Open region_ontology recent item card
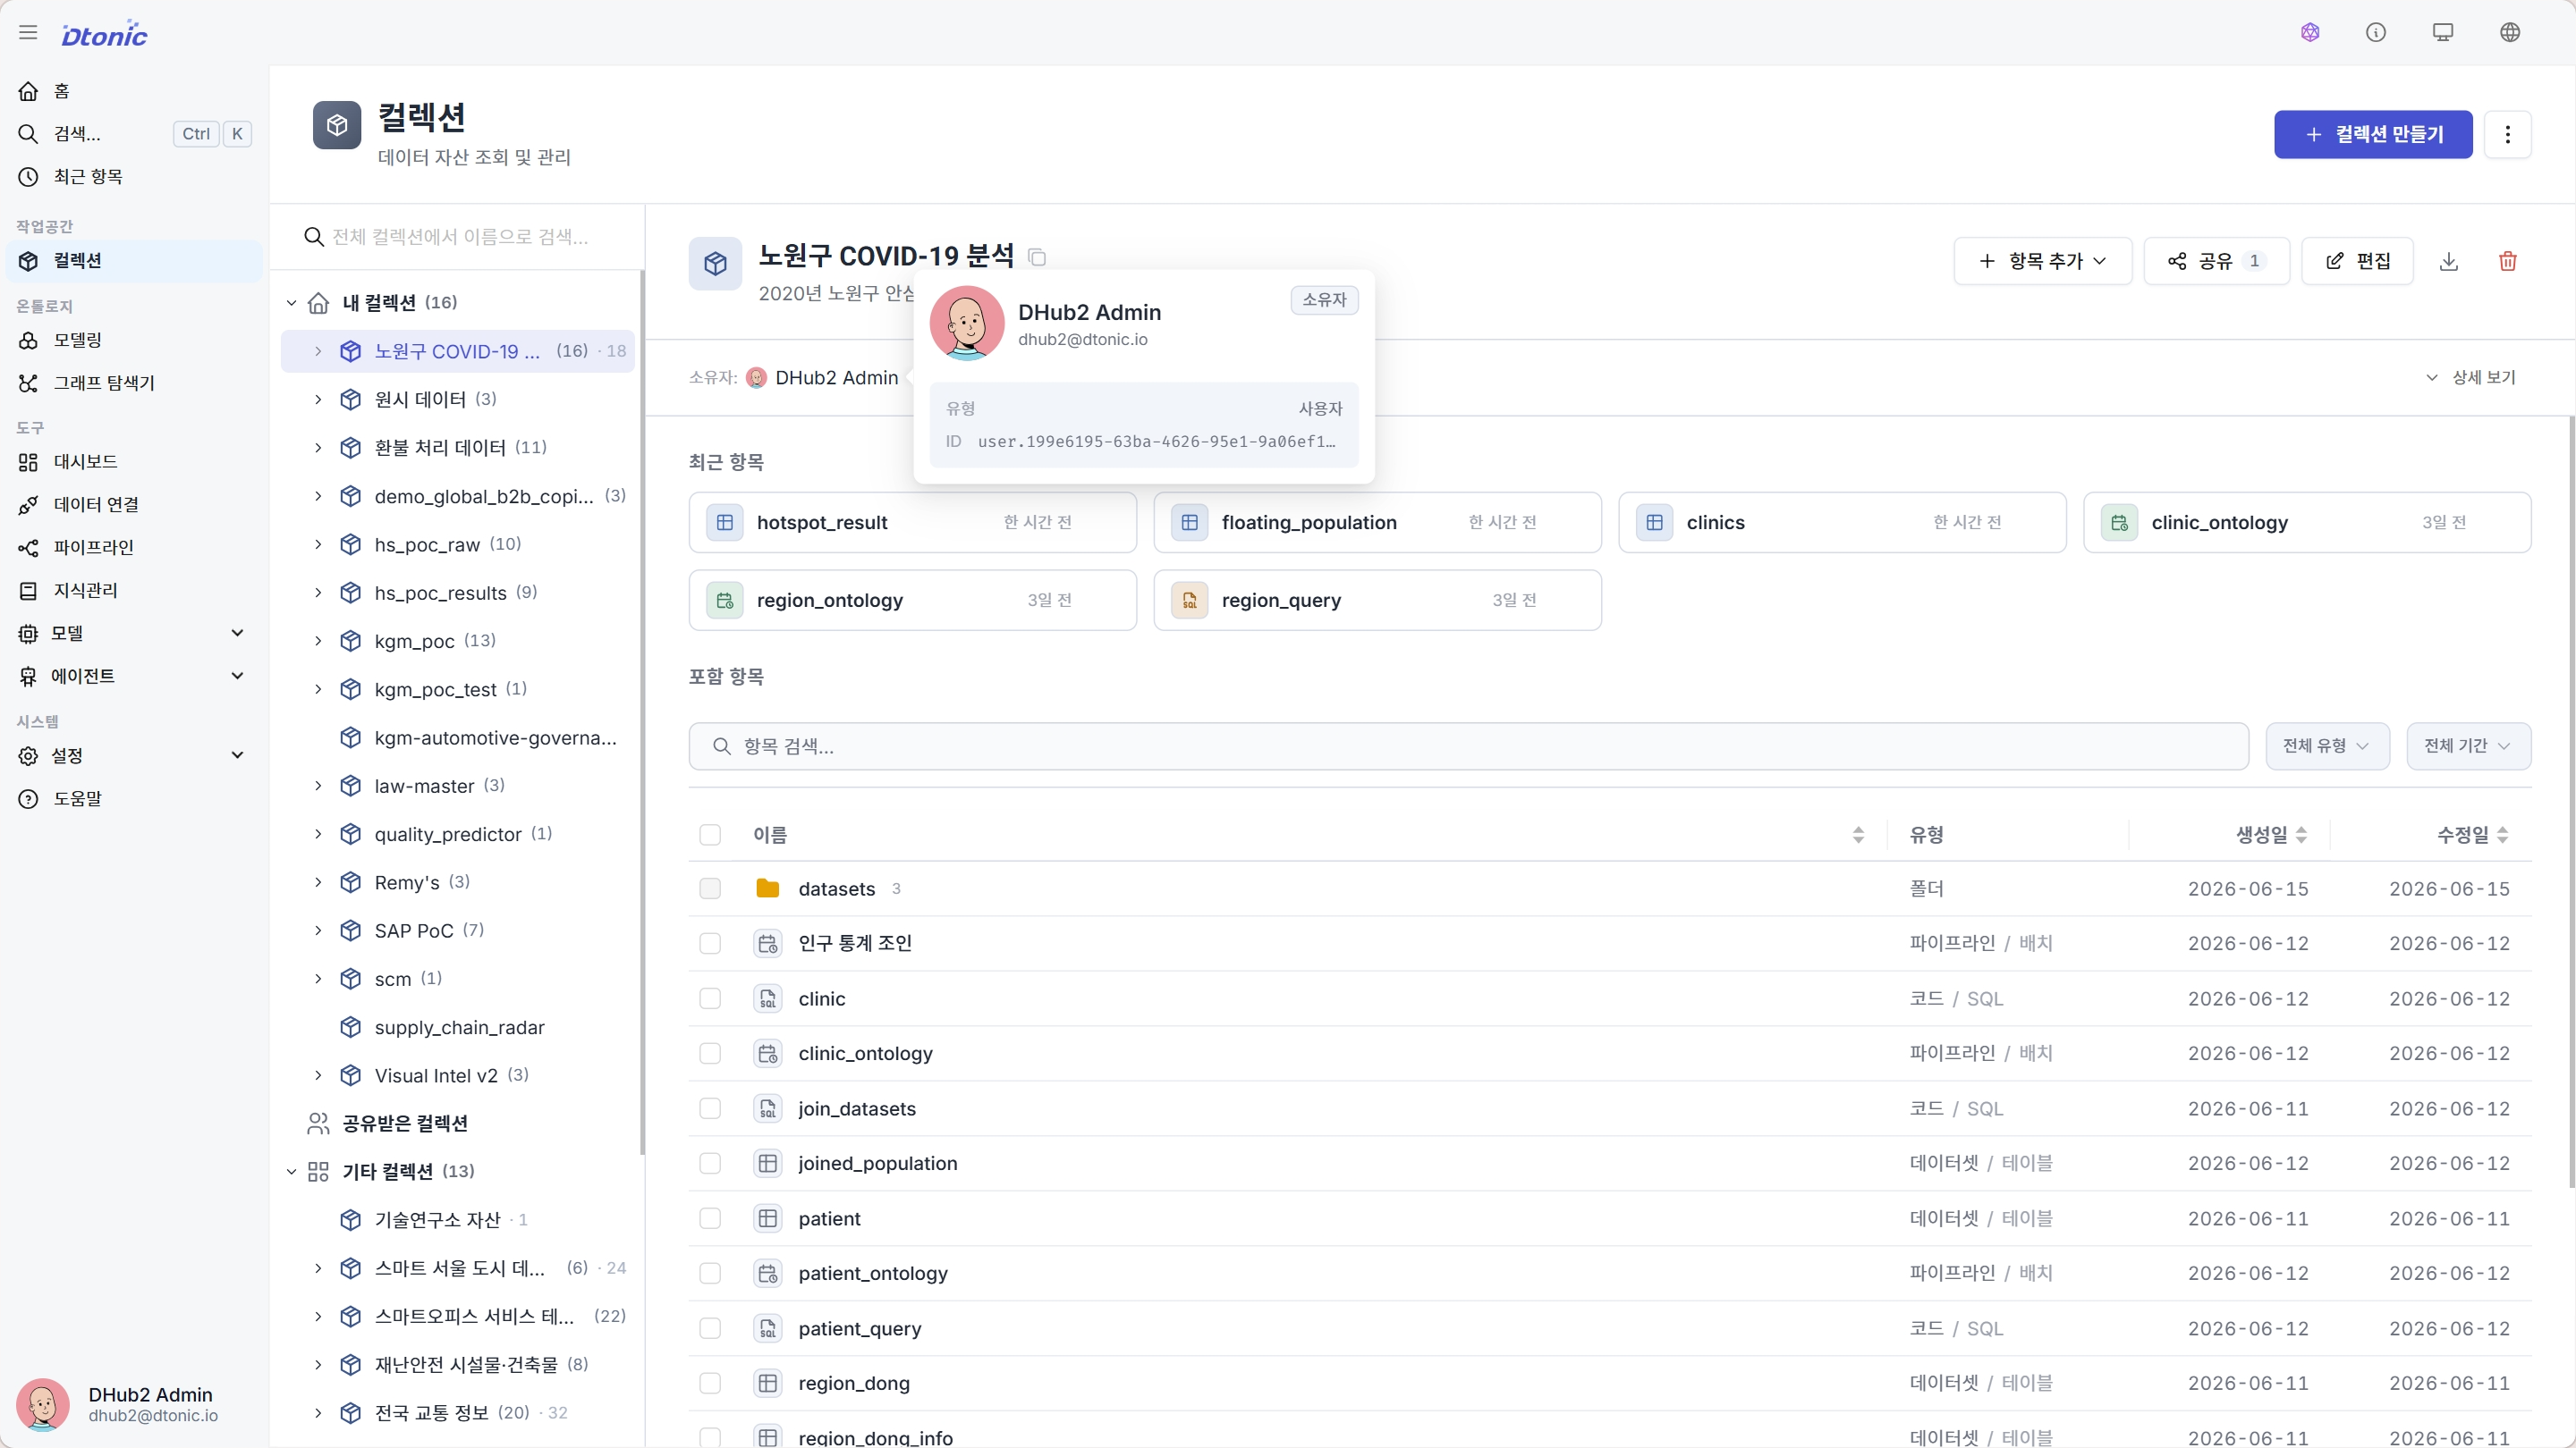2576x1448 pixels. [912, 601]
